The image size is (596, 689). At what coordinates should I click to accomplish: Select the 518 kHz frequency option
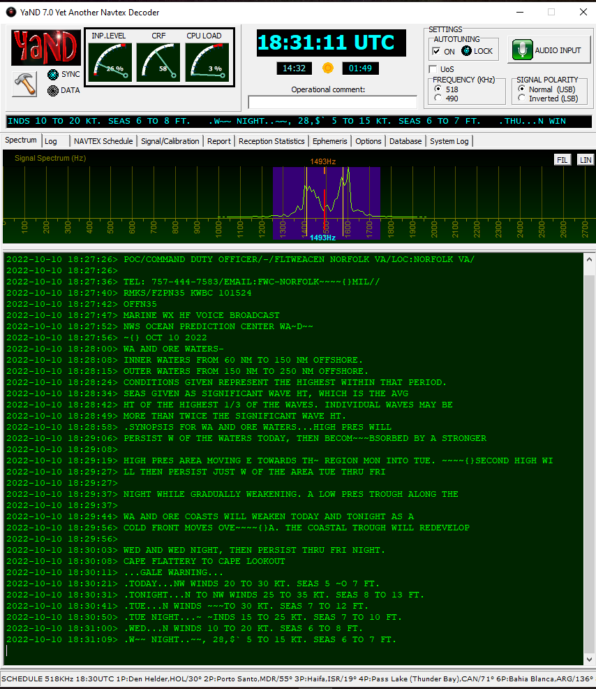click(438, 89)
